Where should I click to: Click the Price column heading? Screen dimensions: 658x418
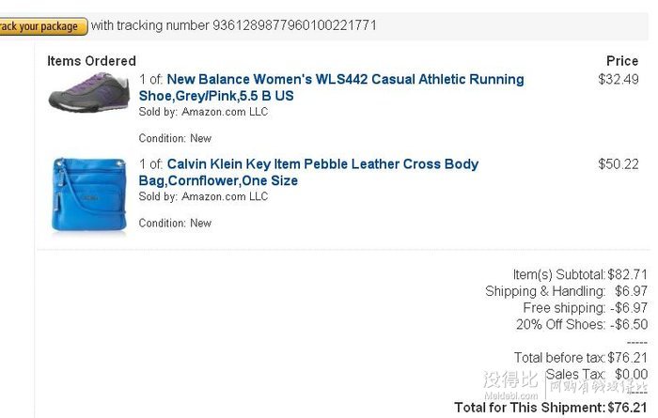click(x=622, y=61)
